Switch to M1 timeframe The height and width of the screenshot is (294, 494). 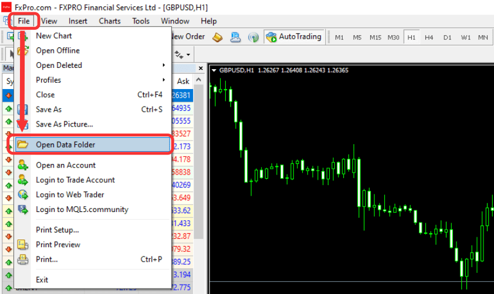tap(339, 37)
